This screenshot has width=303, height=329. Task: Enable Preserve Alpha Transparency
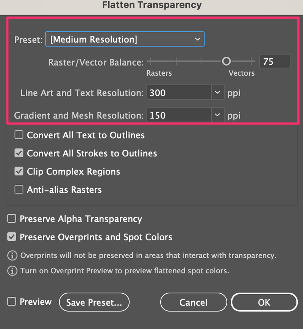pyautogui.click(x=11, y=218)
